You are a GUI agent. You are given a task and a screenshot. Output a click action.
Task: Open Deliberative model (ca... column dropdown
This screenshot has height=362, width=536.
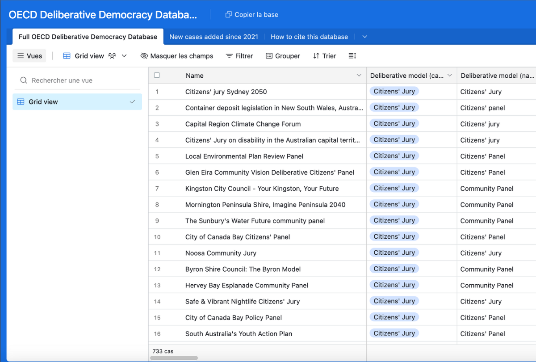tap(449, 76)
